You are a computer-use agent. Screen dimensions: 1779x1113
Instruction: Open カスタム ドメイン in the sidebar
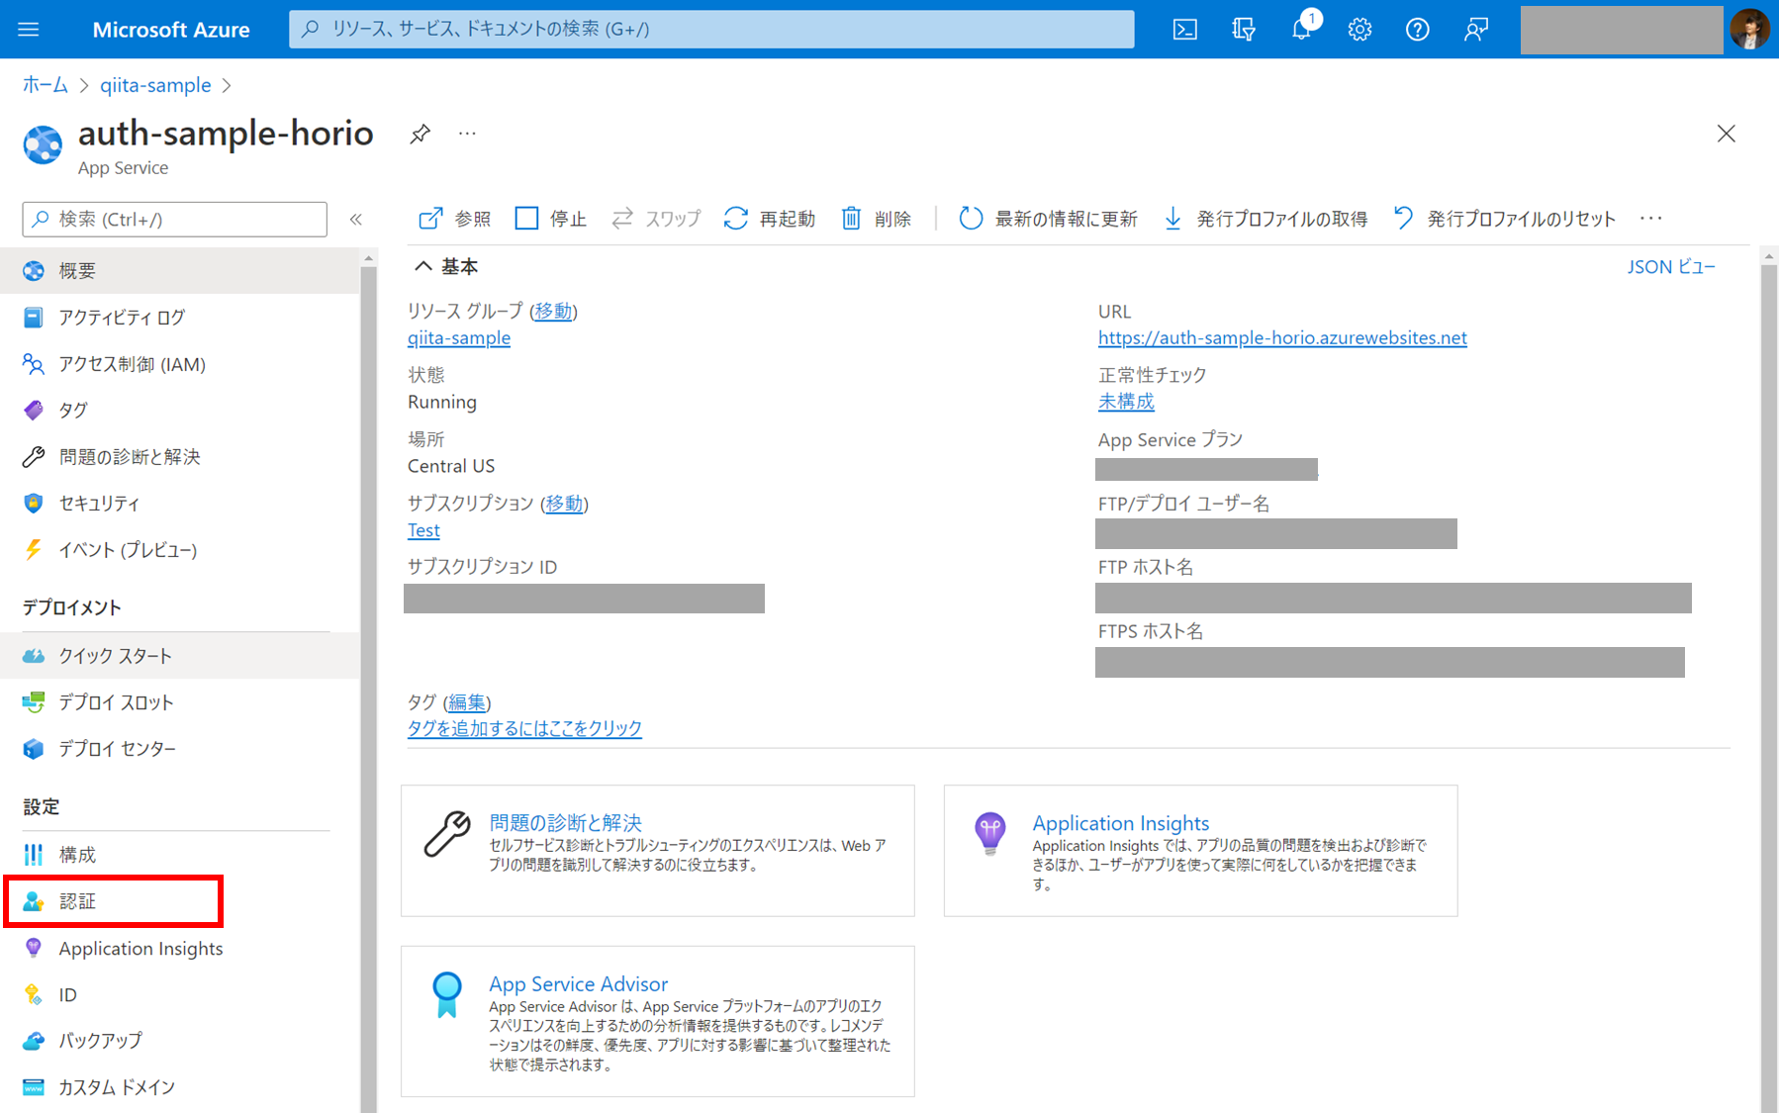coord(179,1087)
